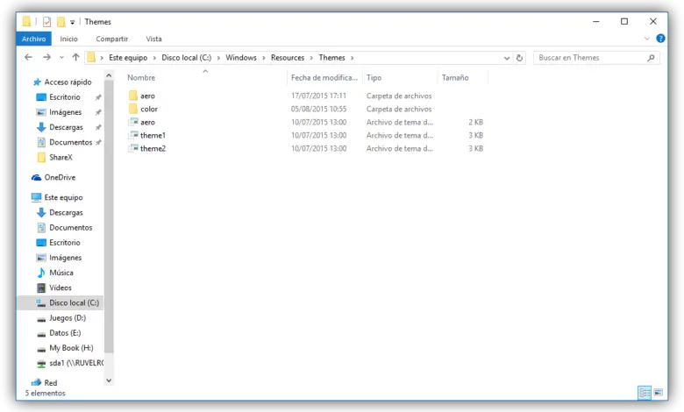Open pinned Documentos under Acceso rápido
Screen dimensions: 684x412
70,142
